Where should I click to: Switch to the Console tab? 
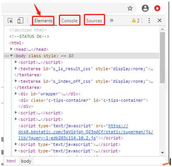(69, 20)
